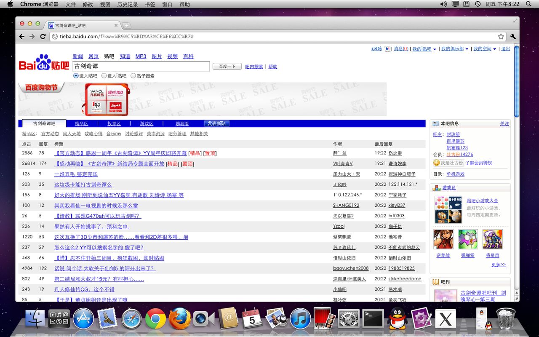Viewport: 539px width, 337px height.
Task: Launch iTunes from the dock
Action: click(x=300, y=318)
